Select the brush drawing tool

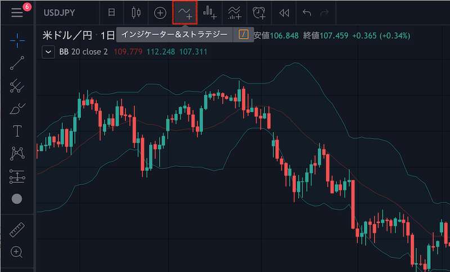point(17,108)
